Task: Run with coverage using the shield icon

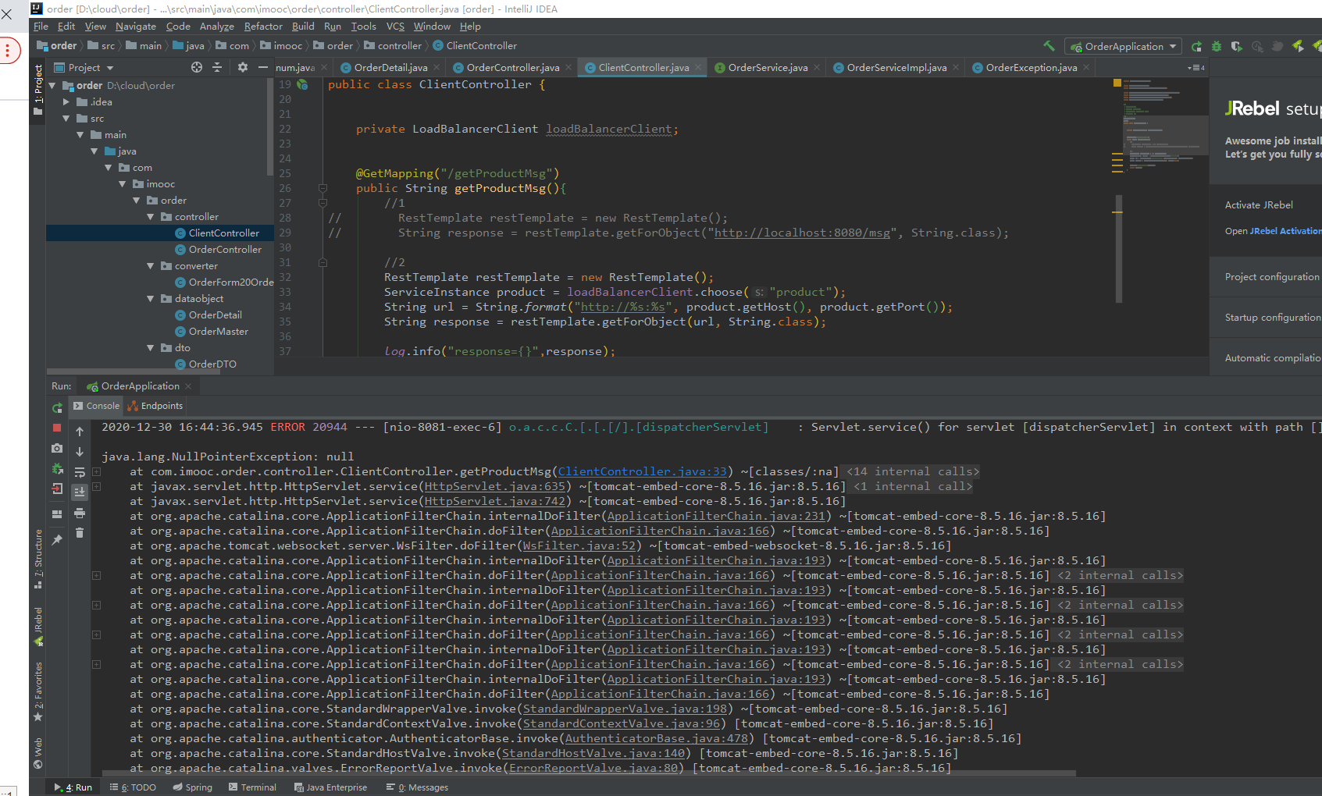Action: [1237, 46]
